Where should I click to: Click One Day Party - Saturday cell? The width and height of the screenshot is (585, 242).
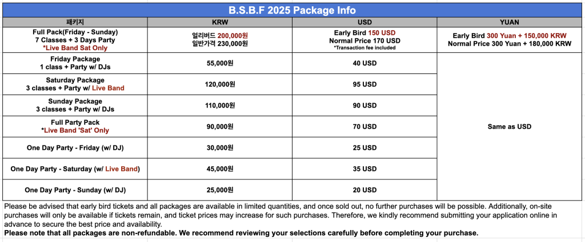[75, 169]
